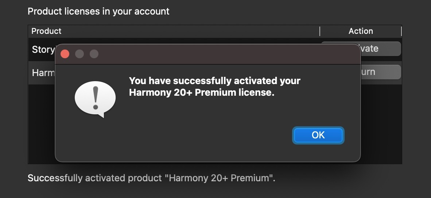The width and height of the screenshot is (431, 198).
Task: Click the gray zoom button on dialog
Action: [94, 54]
